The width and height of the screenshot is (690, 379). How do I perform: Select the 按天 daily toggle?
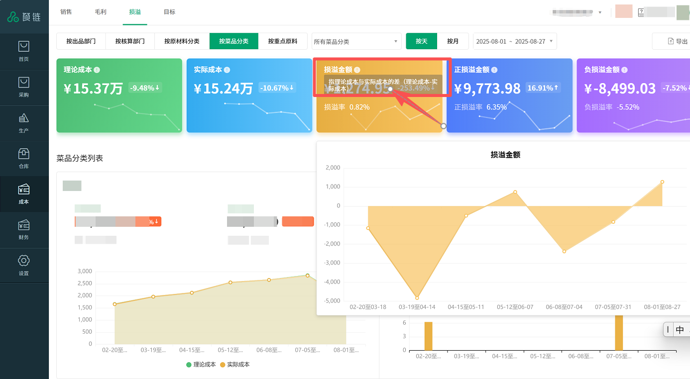[x=421, y=41]
